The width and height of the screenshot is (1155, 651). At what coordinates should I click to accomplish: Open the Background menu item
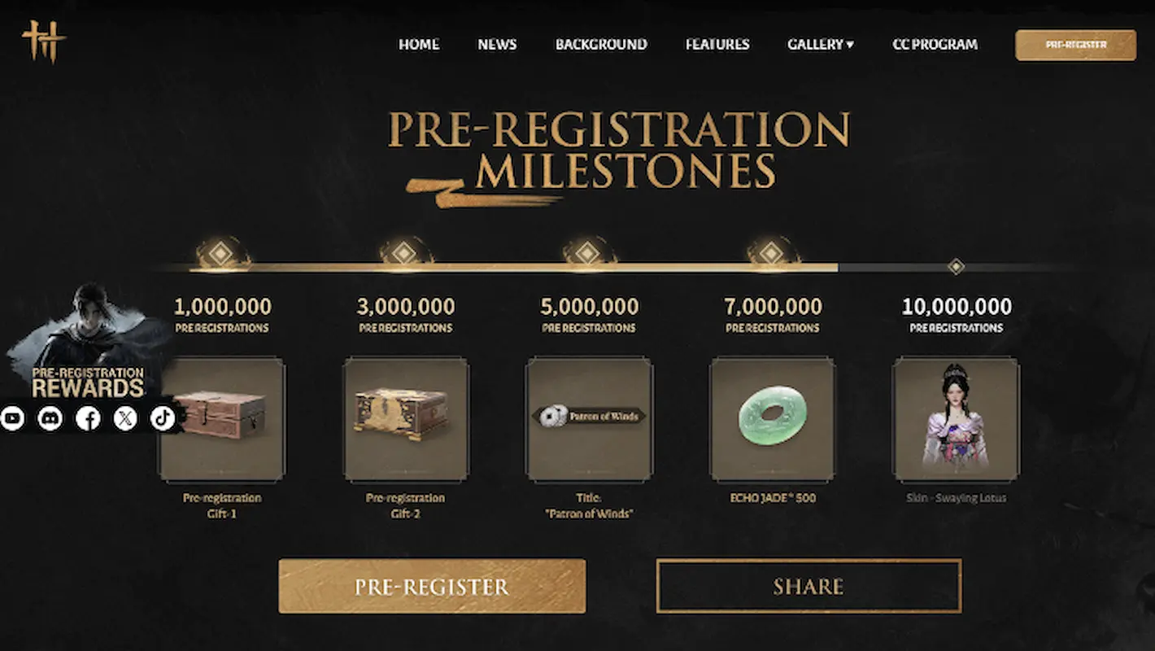tap(601, 45)
